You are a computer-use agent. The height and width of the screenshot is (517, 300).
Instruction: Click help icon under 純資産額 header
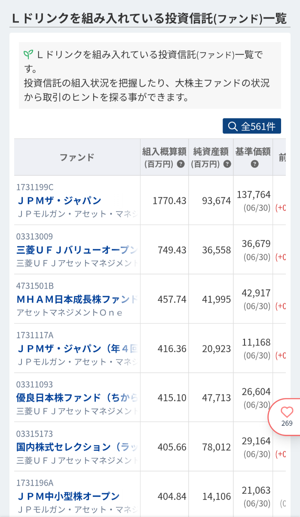[227, 164]
